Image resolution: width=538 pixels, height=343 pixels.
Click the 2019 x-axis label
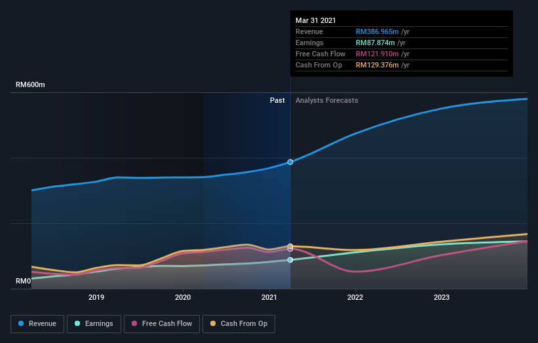coord(96,297)
